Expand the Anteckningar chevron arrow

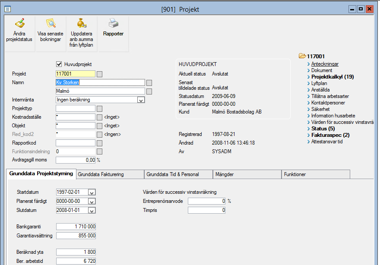point(308,64)
